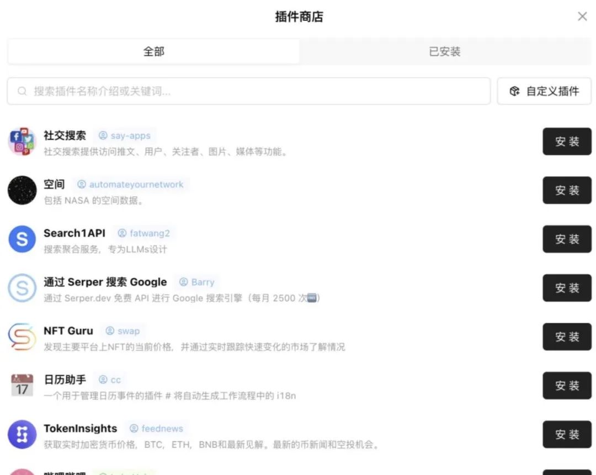Click the description 包括 NASA 的空间数据

tap(94, 200)
